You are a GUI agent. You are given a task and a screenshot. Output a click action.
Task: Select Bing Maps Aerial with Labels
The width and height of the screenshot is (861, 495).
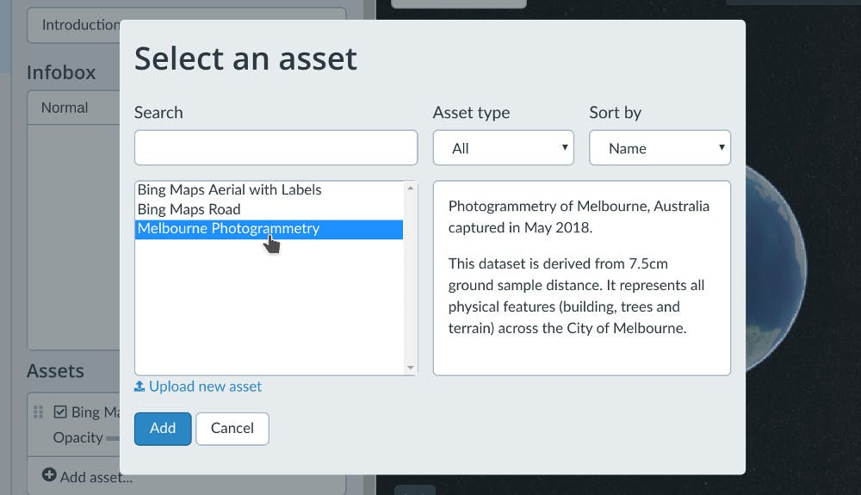tap(269, 190)
